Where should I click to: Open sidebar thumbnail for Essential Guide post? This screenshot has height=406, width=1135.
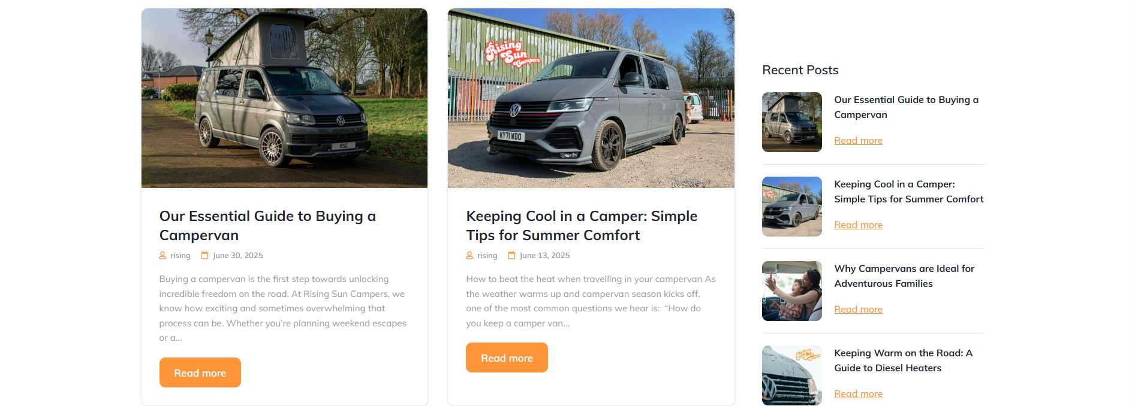[791, 122]
